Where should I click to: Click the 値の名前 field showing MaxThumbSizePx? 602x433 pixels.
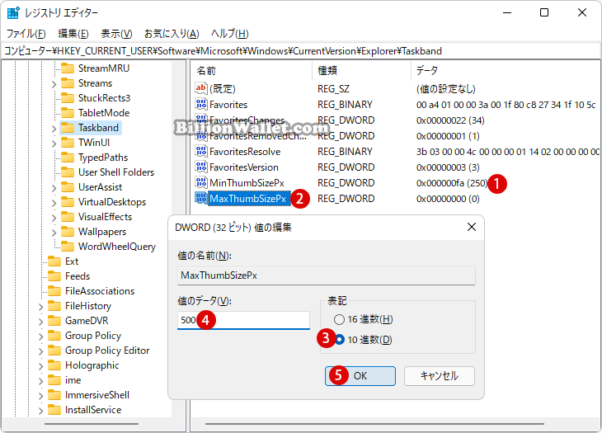[x=327, y=275]
